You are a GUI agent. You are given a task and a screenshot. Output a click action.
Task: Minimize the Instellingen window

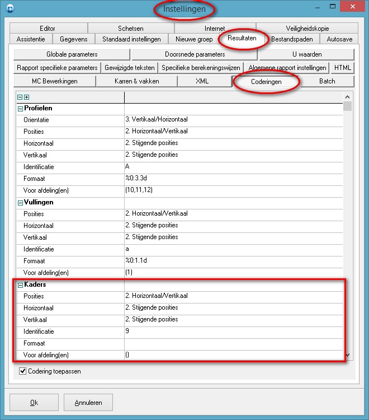pos(318,7)
